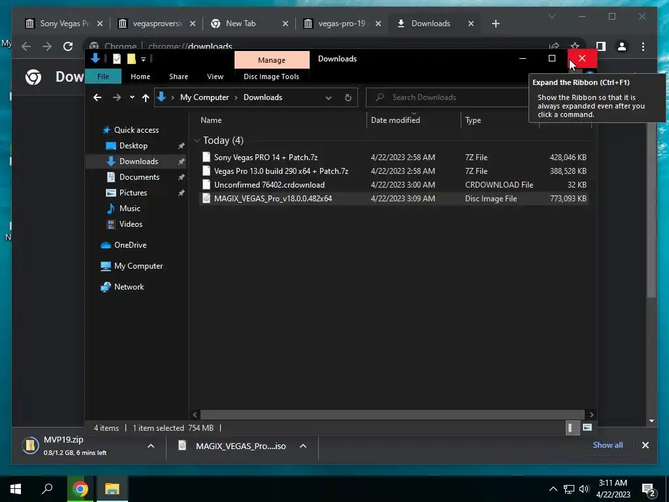This screenshot has height=502, width=669.
Task: Expand MAGIX_VEGAS_Pro iso download options chevron
Action: point(303,446)
